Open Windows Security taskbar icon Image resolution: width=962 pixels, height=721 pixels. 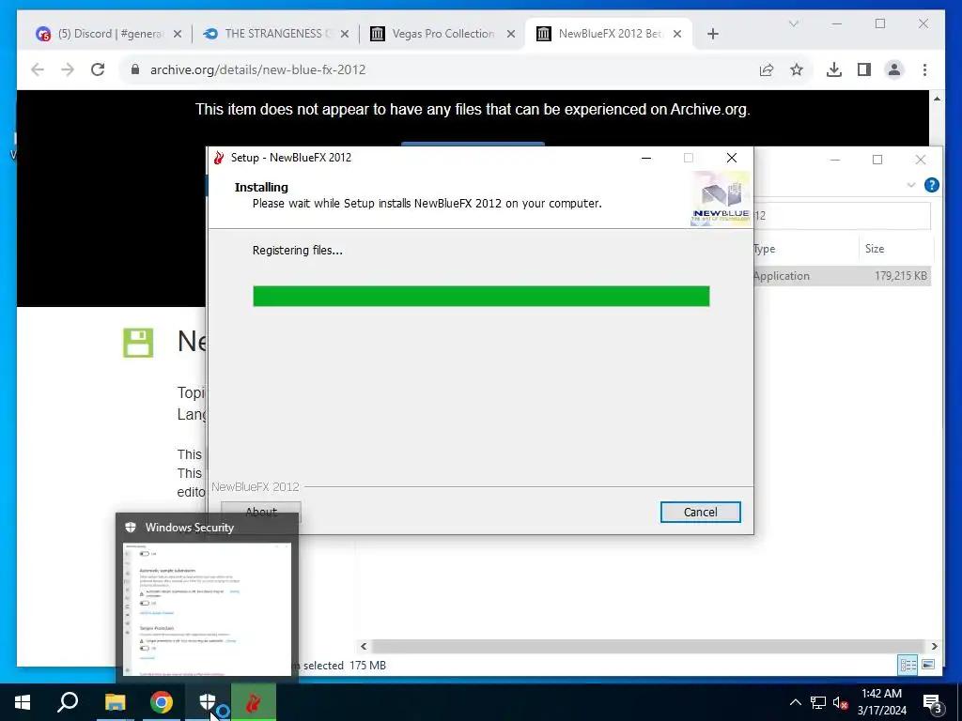tap(208, 702)
